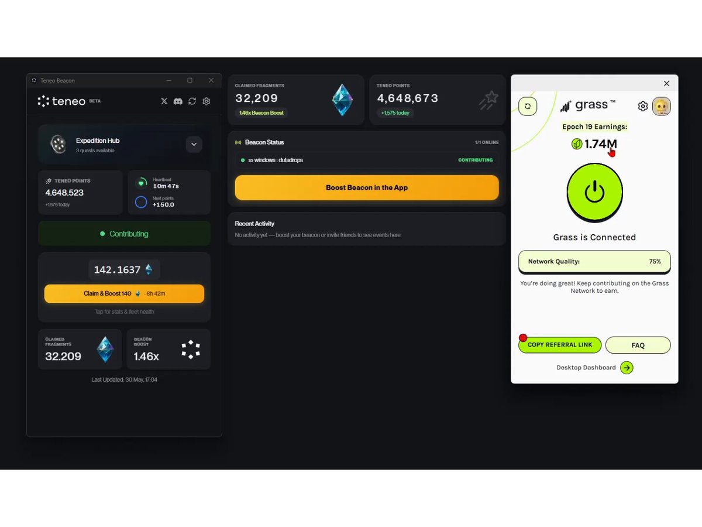Click Tap for stats & fleet health text
Screen dimensions: 702x527
coord(124,312)
